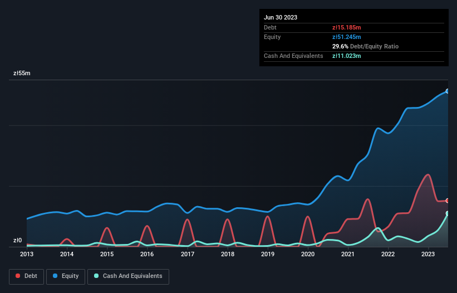Click the zł0 y-axis label
Image resolution: width=457 pixels, height=293 pixels.
tap(17, 241)
